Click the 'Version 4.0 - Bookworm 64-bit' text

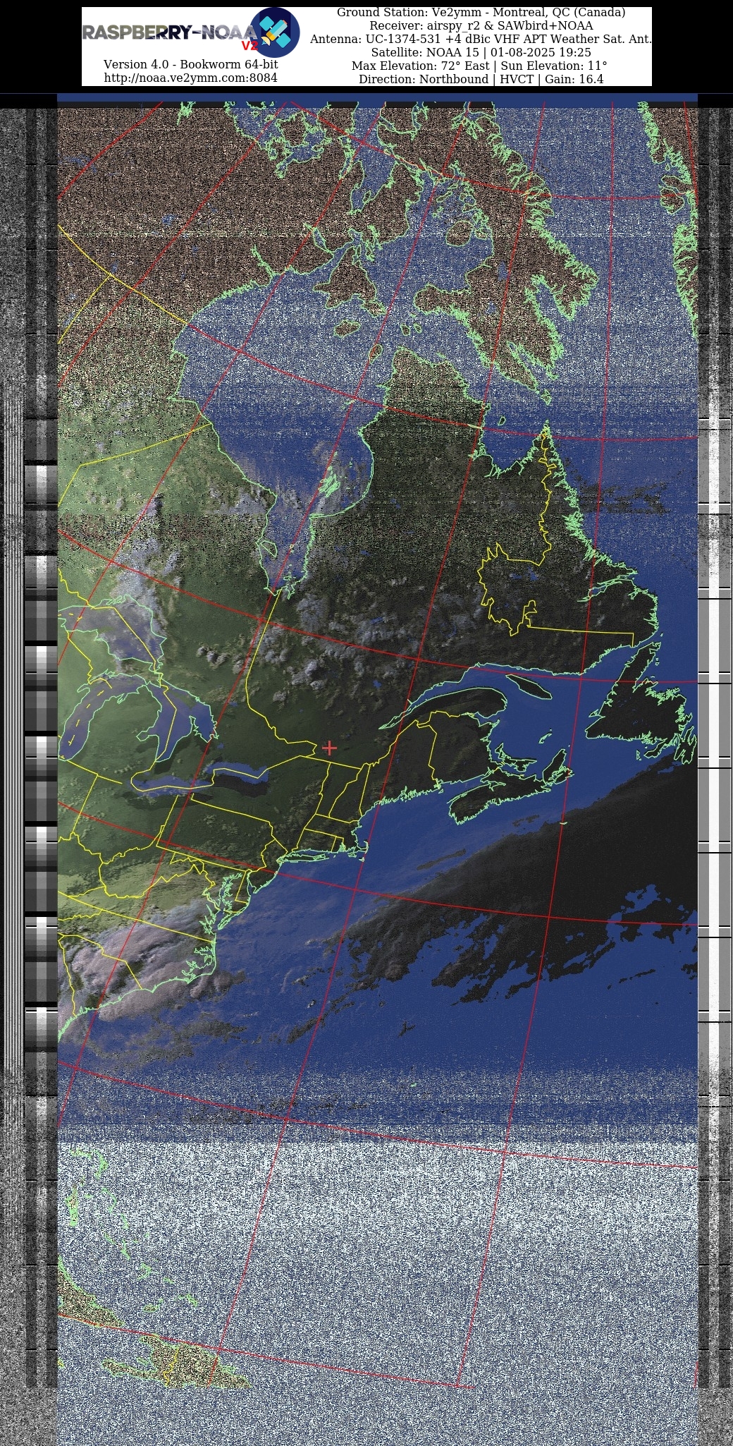[190, 64]
